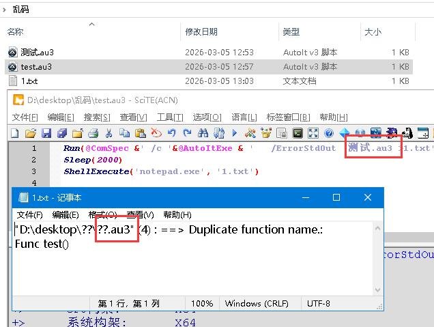Open Notepad 编辑(E) menu
The height and width of the screenshot is (327, 434).
click(x=66, y=215)
